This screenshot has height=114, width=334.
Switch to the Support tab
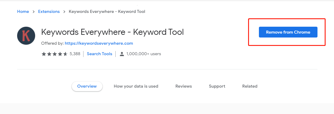click(x=217, y=86)
